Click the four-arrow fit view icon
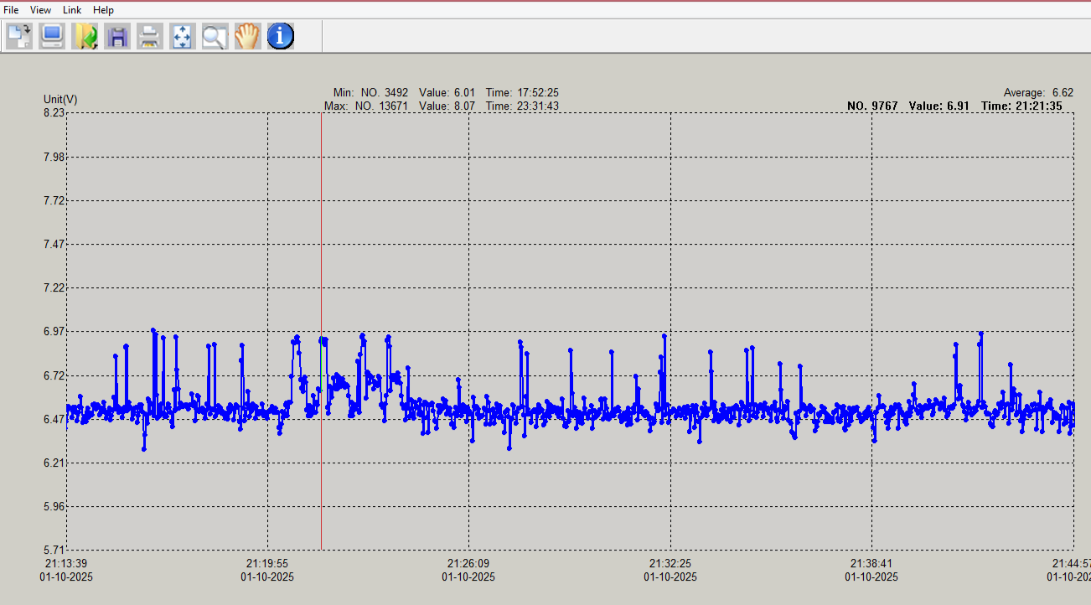This screenshot has height=605, width=1091. [x=182, y=36]
